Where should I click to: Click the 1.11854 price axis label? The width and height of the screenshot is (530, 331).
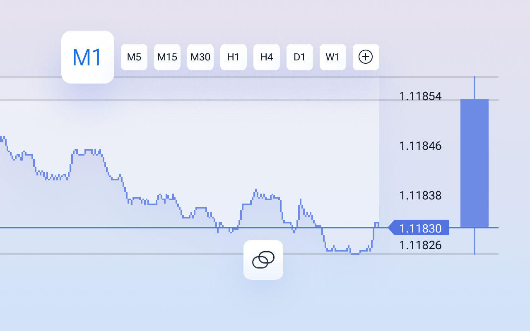420,96
